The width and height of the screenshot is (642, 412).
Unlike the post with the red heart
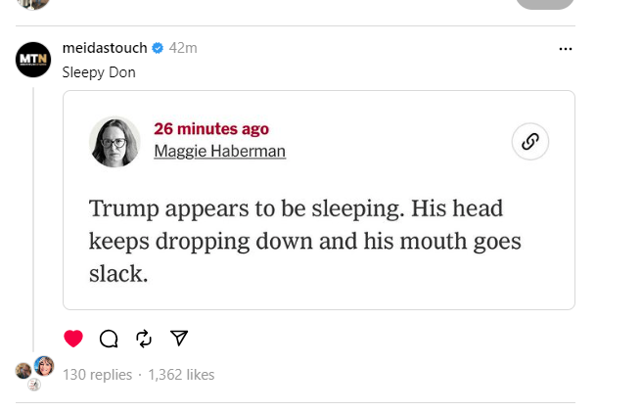73,339
